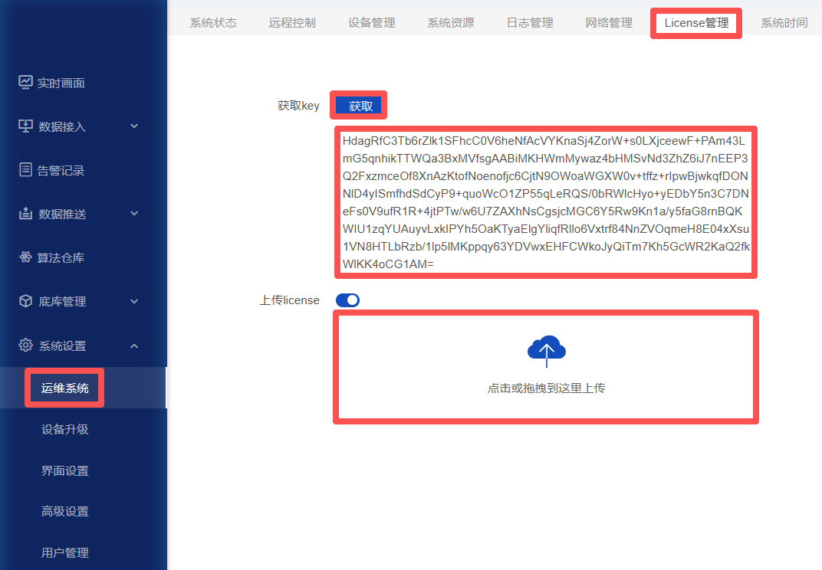Select the 日志管理 tab
Screen dimensions: 822x570
pyautogui.click(x=530, y=23)
